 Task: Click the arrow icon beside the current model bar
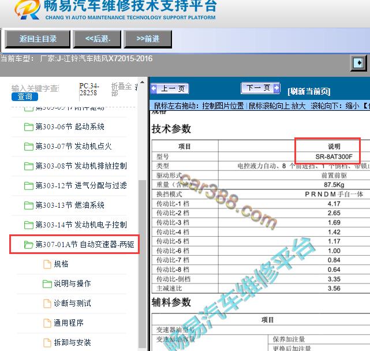coord(358,63)
